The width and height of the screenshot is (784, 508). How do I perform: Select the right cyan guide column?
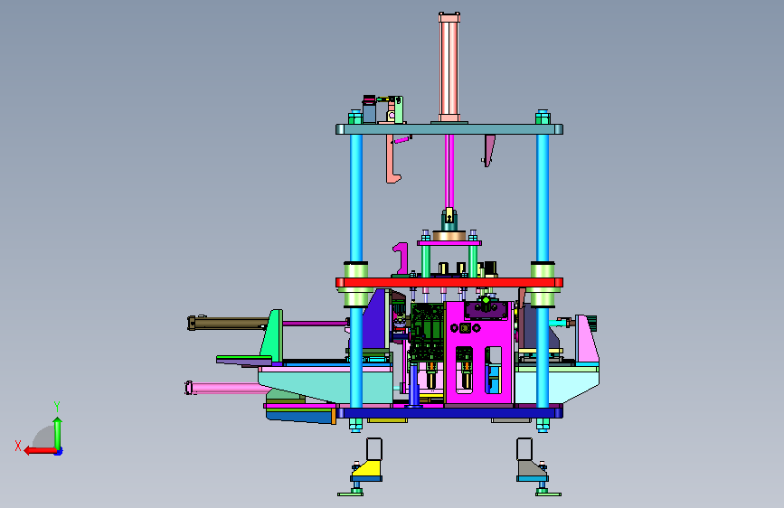[543, 199]
